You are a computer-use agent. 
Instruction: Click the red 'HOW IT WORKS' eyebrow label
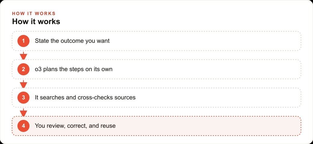click(x=34, y=13)
